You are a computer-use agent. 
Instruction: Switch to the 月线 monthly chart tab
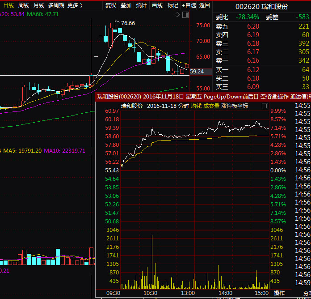pos(39,5)
